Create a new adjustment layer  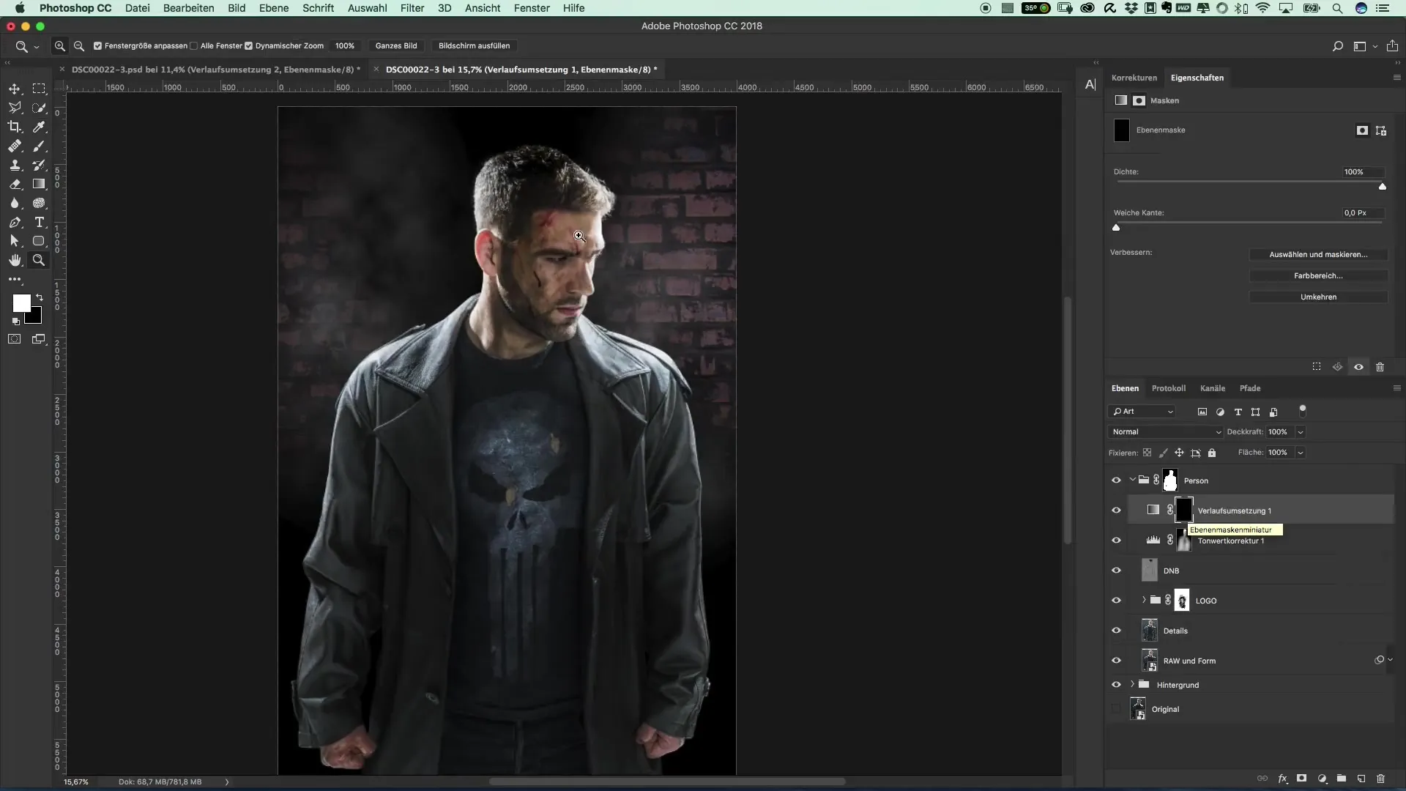click(x=1323, y=779)
